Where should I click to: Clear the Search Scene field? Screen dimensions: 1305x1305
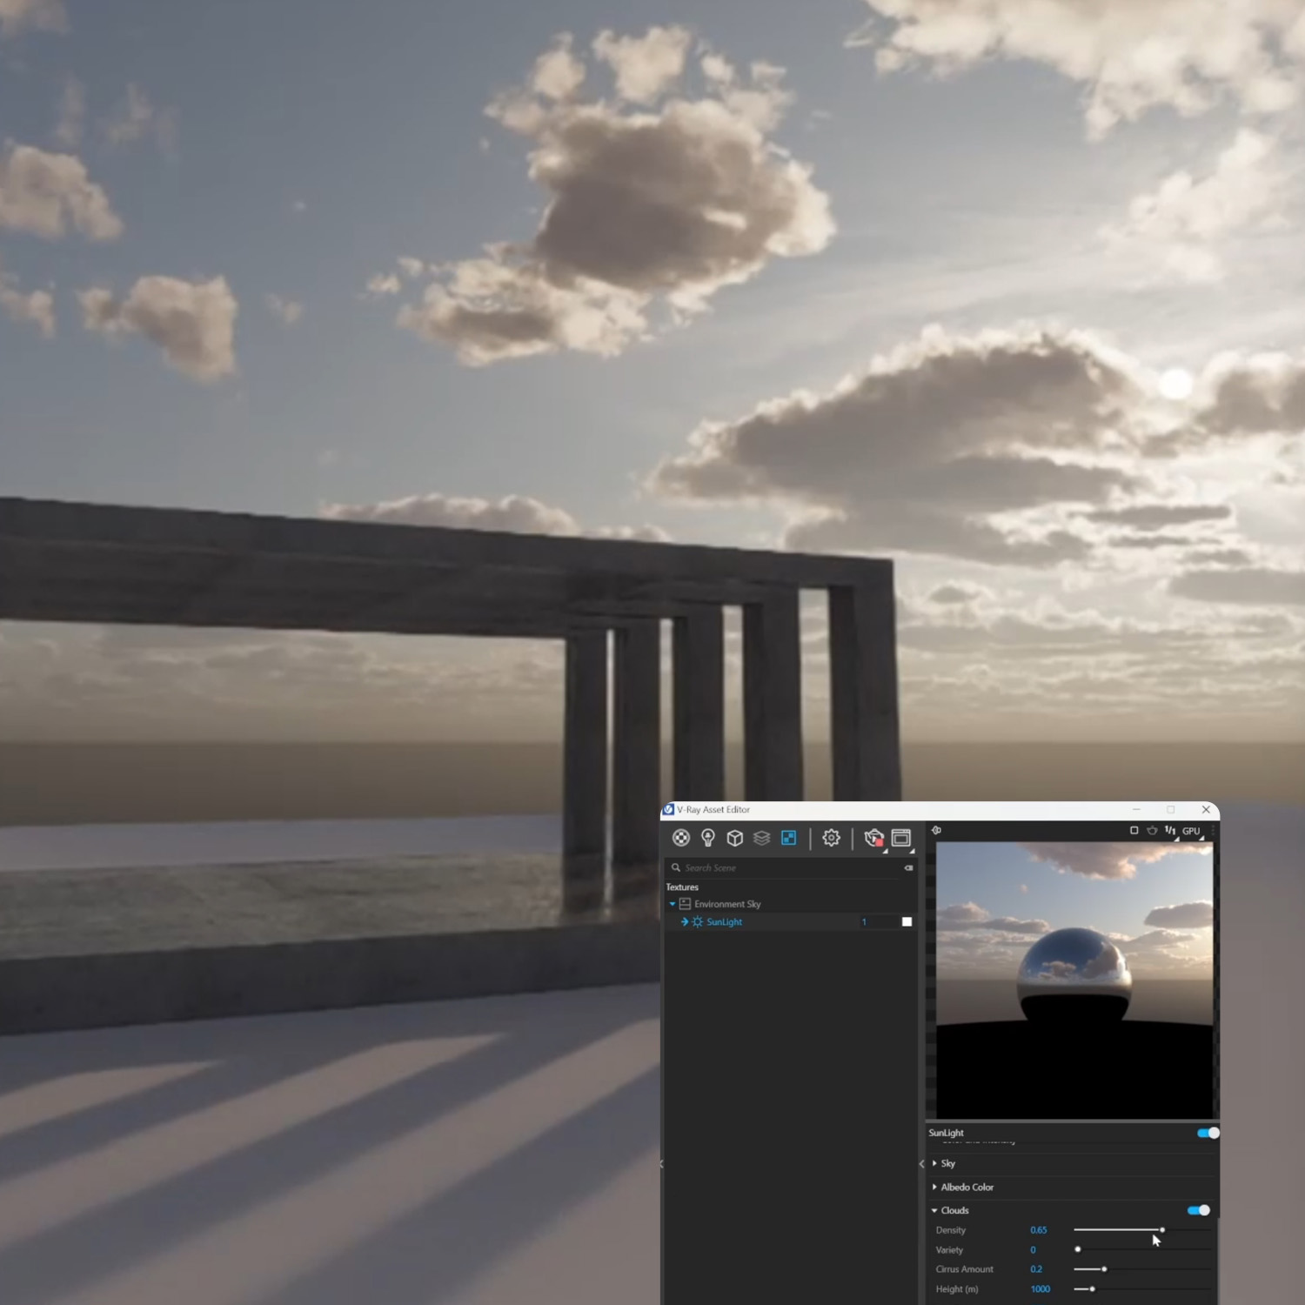pyautogui.click(x=908, y=867)
